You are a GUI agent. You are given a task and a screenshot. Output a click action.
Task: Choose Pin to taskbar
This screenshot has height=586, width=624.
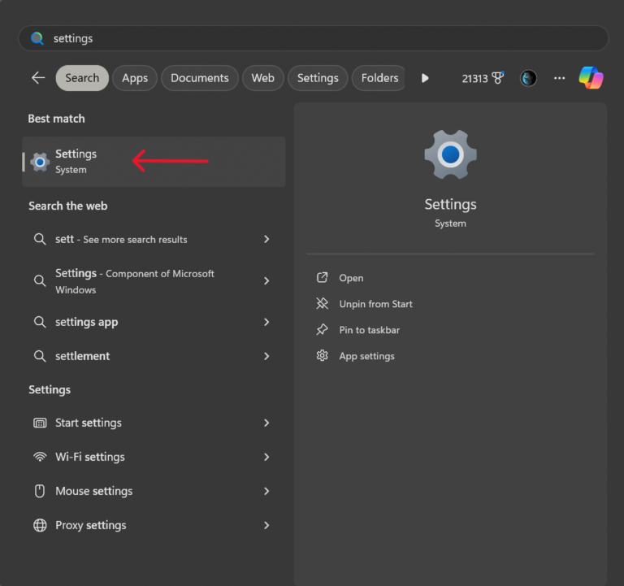[x=369, y=330]
